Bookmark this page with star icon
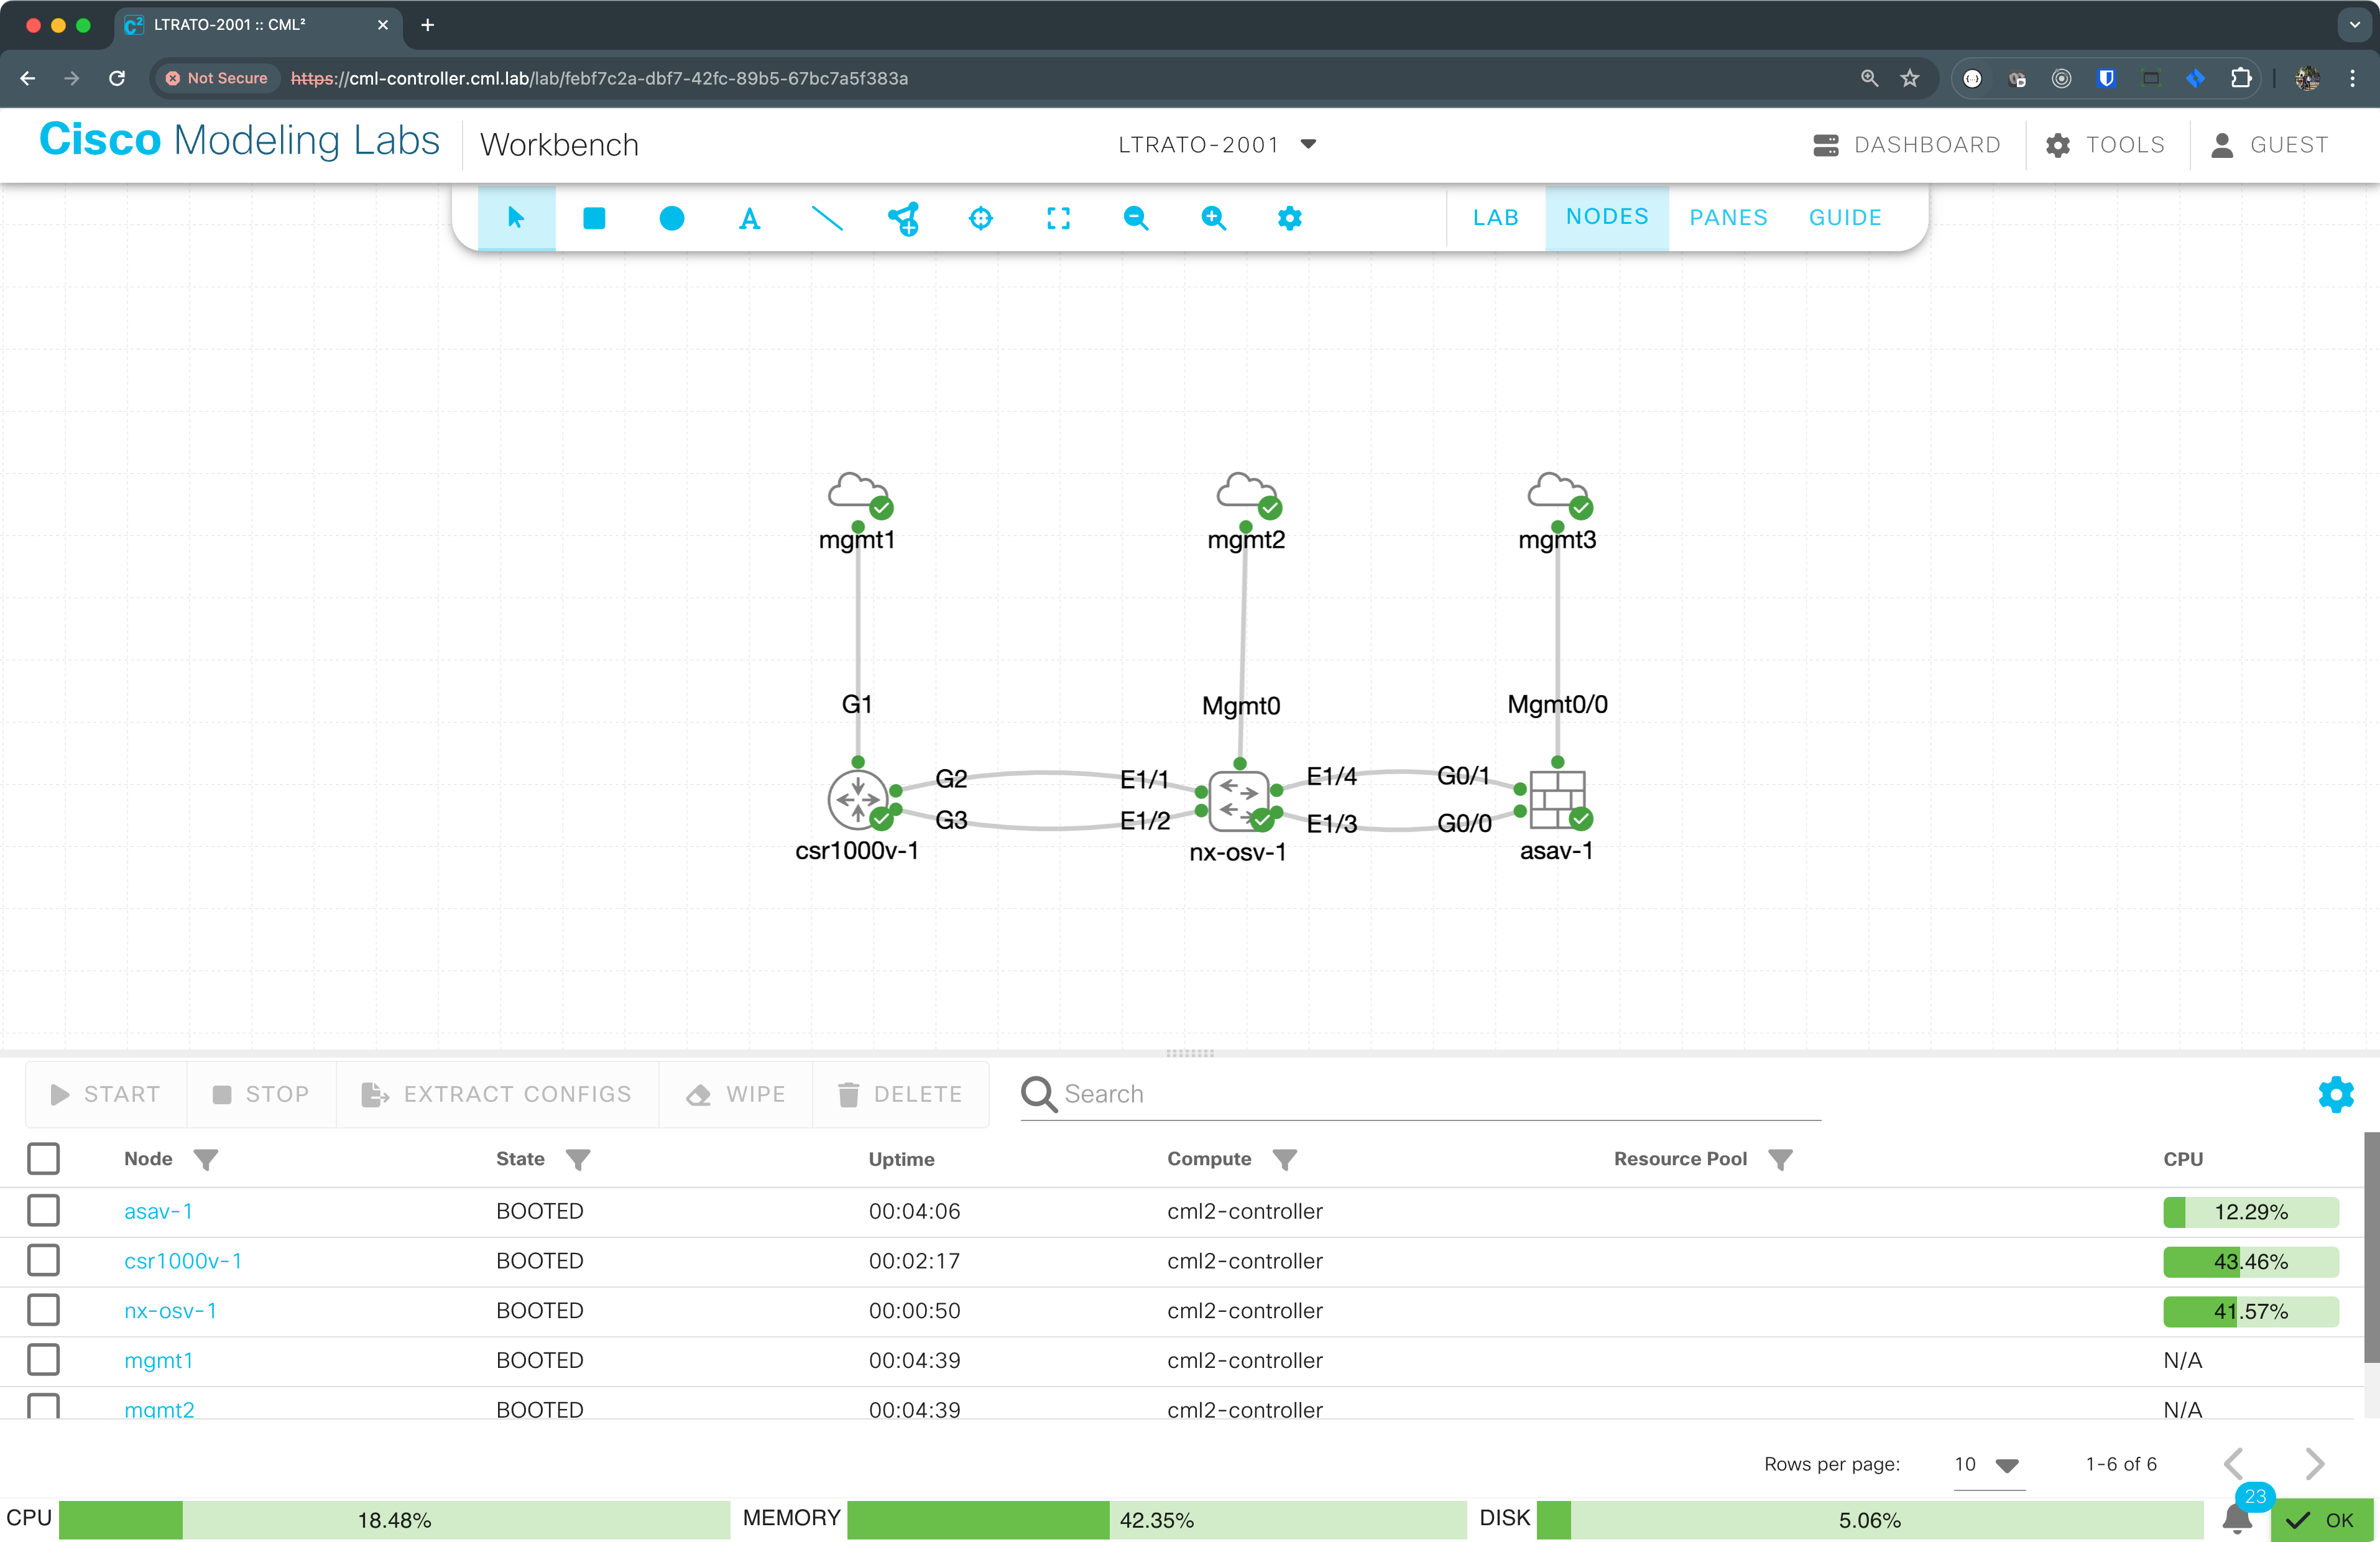The width and height of the screenshot is (2380, 1542). point(1910,78)
